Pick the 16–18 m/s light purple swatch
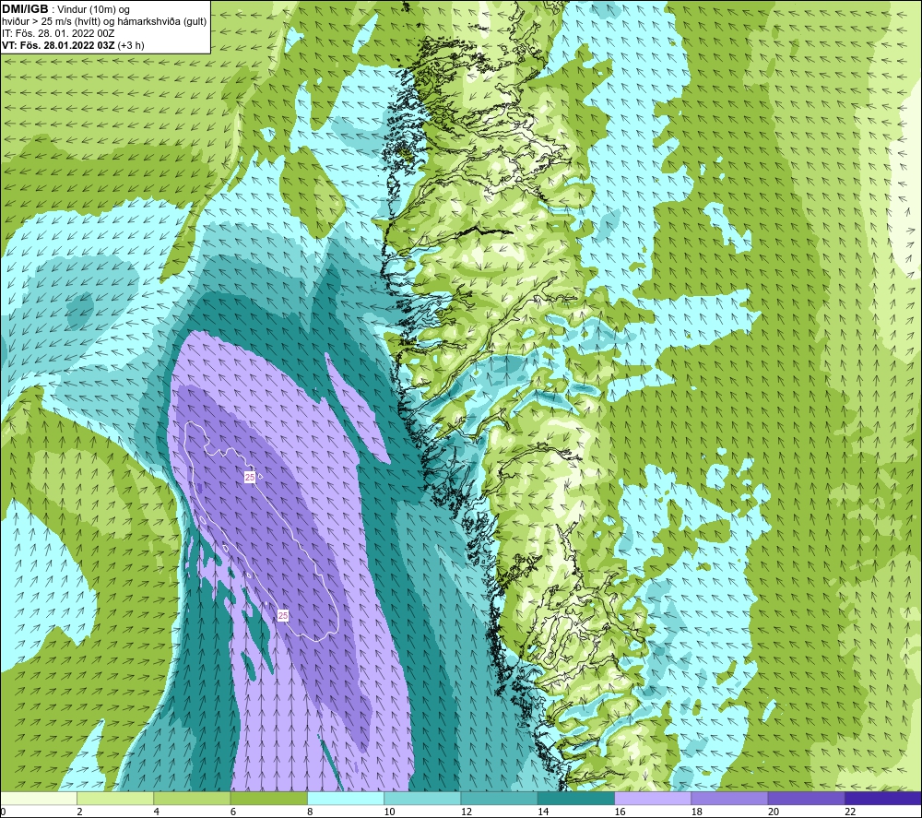Image resolution: width=922 pixels, height=818 pixels. pos(653,798)
